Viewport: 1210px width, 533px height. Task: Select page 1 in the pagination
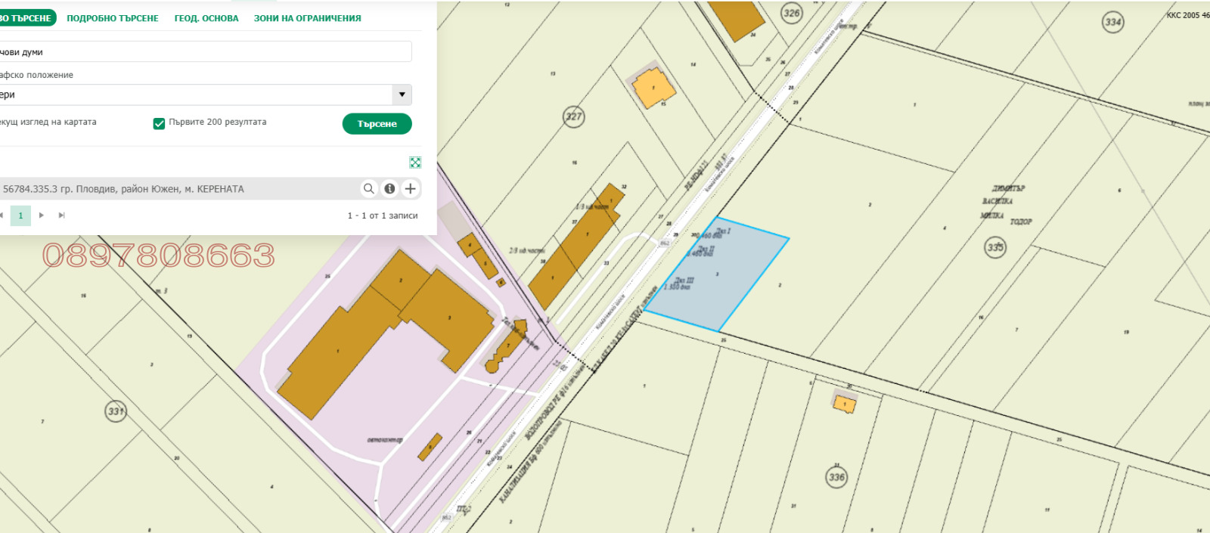(x=20, y=215)
